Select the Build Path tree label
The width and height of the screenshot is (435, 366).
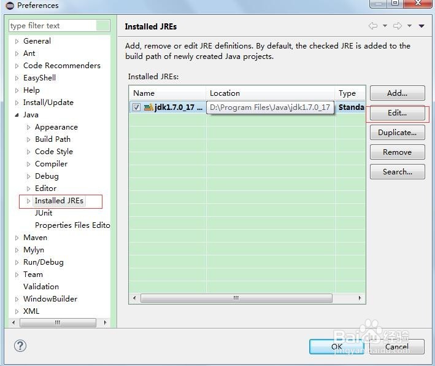[53, 139]
